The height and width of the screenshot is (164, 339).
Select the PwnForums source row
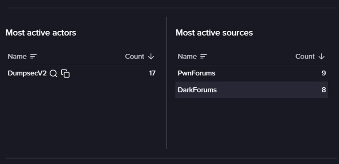(252, 73)
